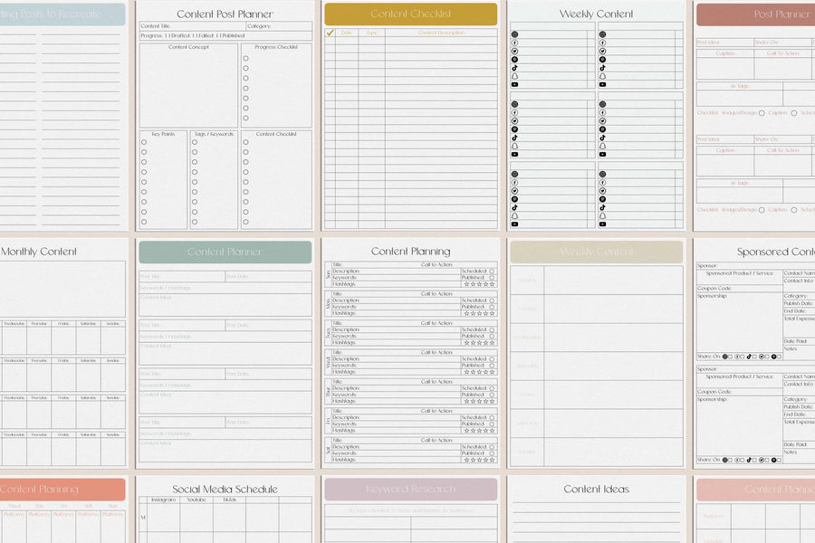Tick the first circle under Key Points

(x=144, y=142)
